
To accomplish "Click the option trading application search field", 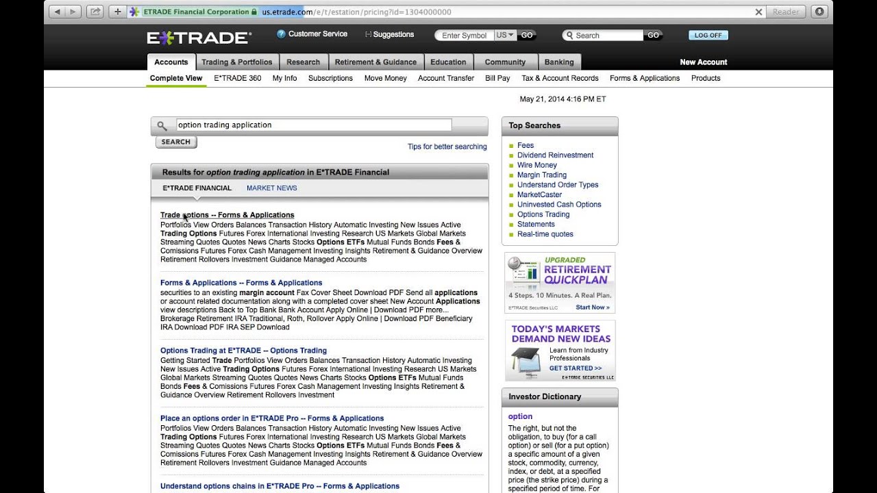I will point(314,125).
